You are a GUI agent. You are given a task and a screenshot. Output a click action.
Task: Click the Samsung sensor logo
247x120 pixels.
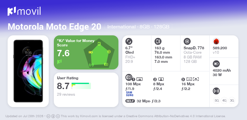(x=130, y=94)
